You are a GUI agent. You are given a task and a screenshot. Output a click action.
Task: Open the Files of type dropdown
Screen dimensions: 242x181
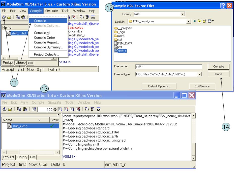[199, 74]
